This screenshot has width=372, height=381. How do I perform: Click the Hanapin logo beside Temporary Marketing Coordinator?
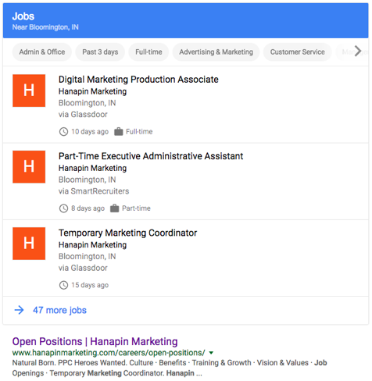[x=29, y=244]
